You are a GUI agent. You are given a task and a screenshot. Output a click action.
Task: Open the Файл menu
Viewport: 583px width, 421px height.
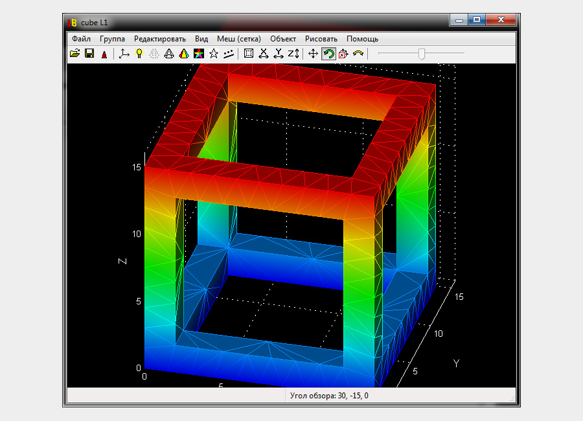(x=82, y=39)
